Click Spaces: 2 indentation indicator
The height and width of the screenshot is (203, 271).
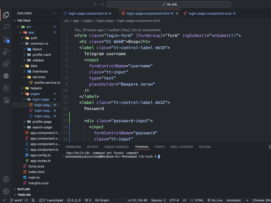[158, 200]
